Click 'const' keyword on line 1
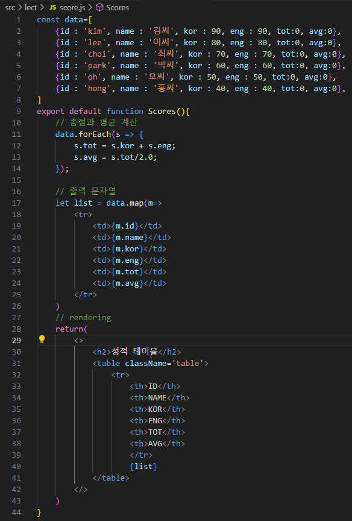 pos(48,20)
